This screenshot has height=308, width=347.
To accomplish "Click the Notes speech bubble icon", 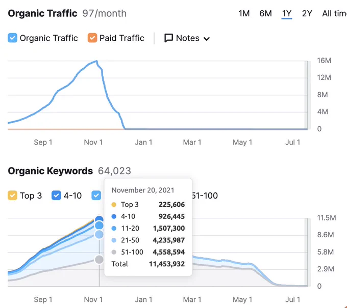I will [168, 38].
